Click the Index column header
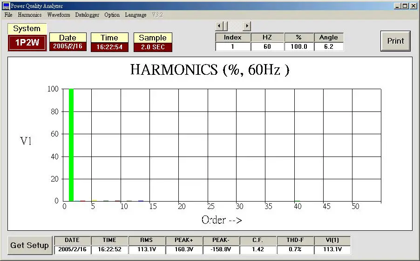The width and height of the screenshot is (420, 261). (x=233, y=38)
